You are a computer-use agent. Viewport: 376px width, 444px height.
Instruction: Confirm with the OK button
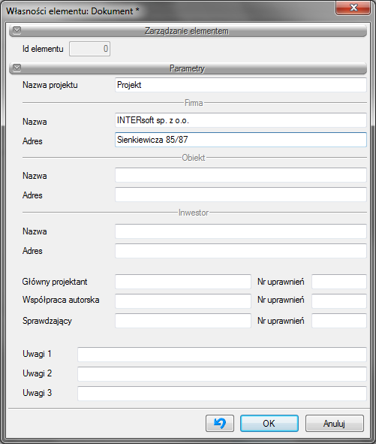[x=269, y=423]
